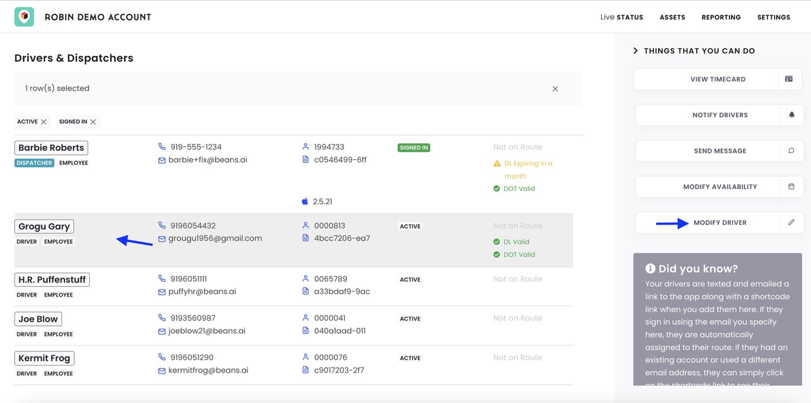Click document icon next to c0546499-6ff
This screenshot has width=811, height=403.
(x=305, y=159)
